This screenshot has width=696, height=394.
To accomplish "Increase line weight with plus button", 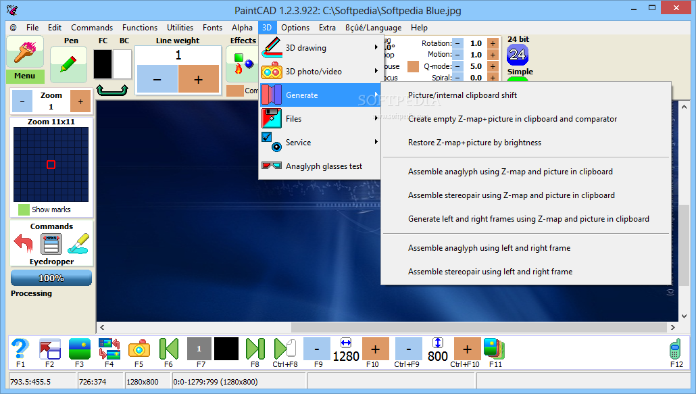I will pos(199,79).
